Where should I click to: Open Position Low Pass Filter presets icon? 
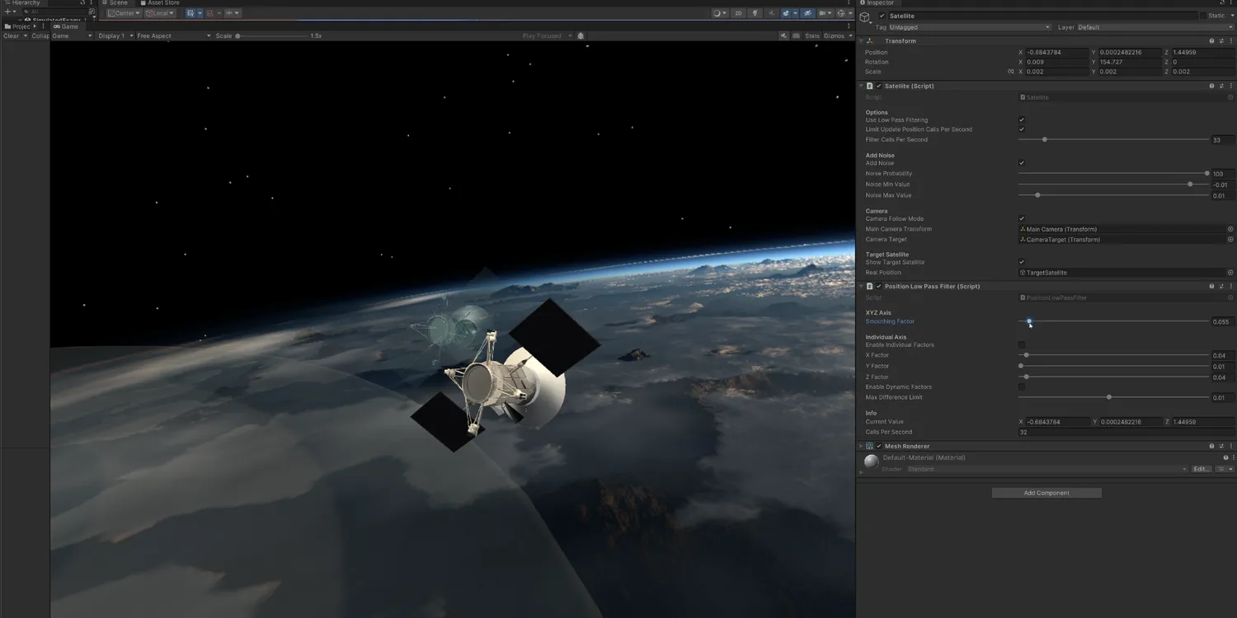point(1221,286)
